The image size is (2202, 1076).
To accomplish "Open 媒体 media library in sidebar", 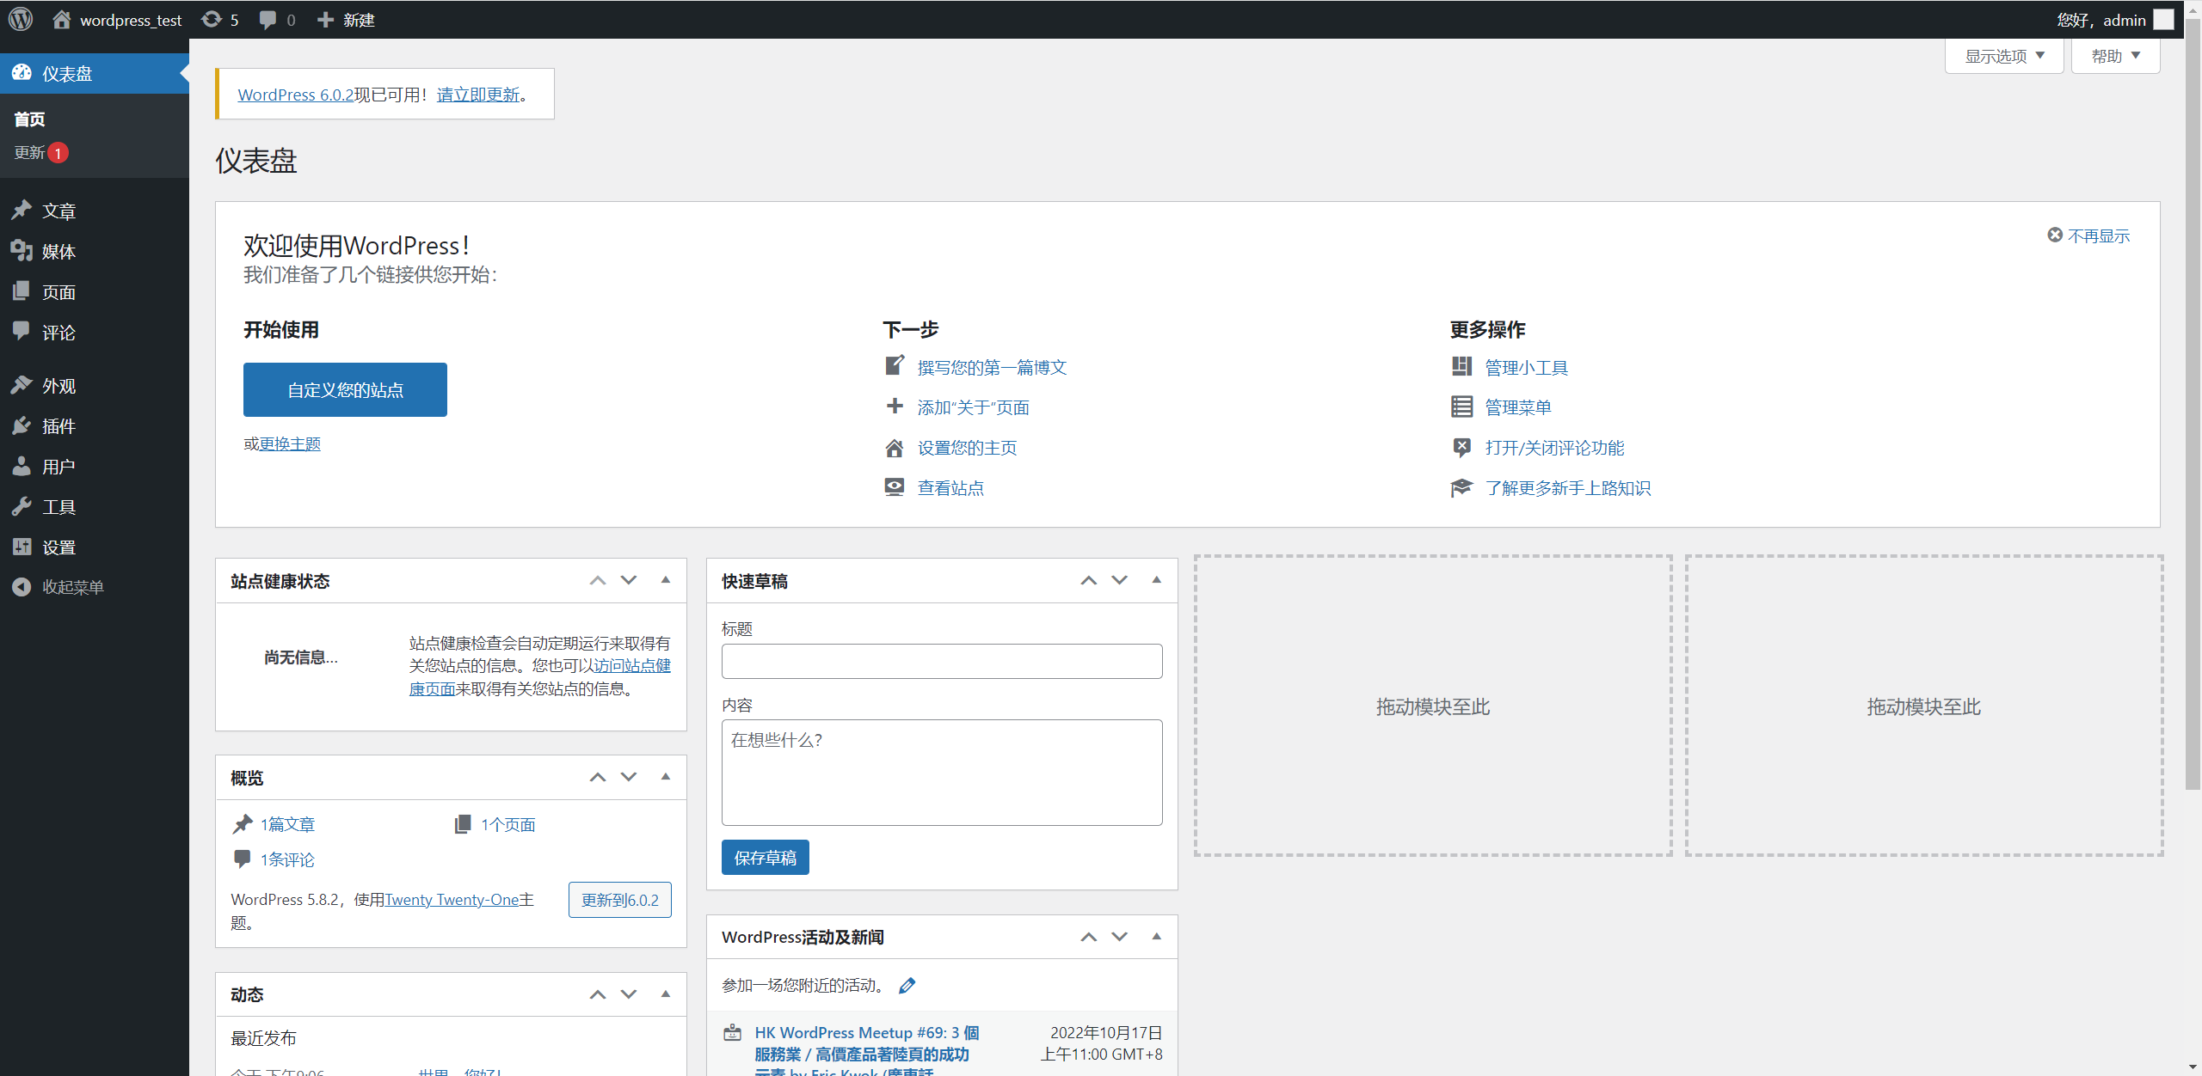I will (58, 251).
